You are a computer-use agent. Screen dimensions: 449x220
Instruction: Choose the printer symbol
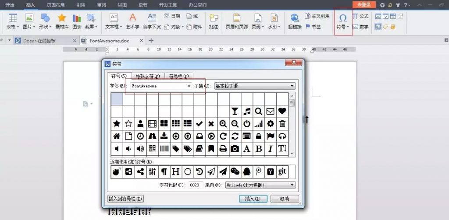pyautogui.click(x=223, y=148)
